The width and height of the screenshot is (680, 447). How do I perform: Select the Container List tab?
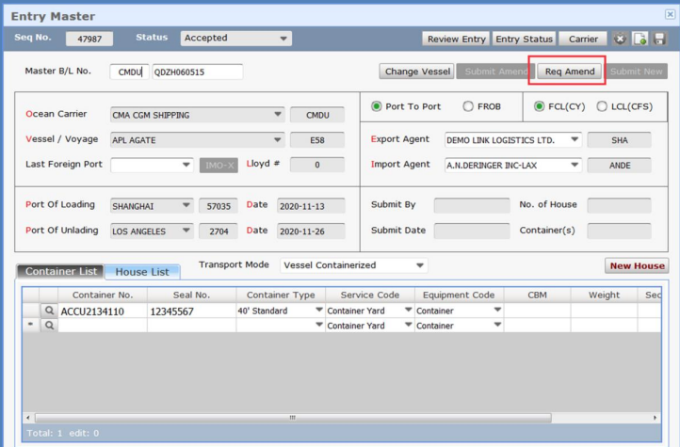60,272
